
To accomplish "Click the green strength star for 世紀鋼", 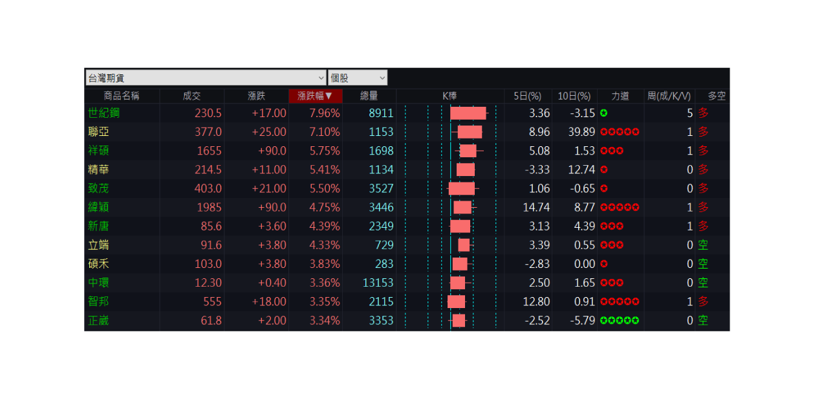I will 603,113.
